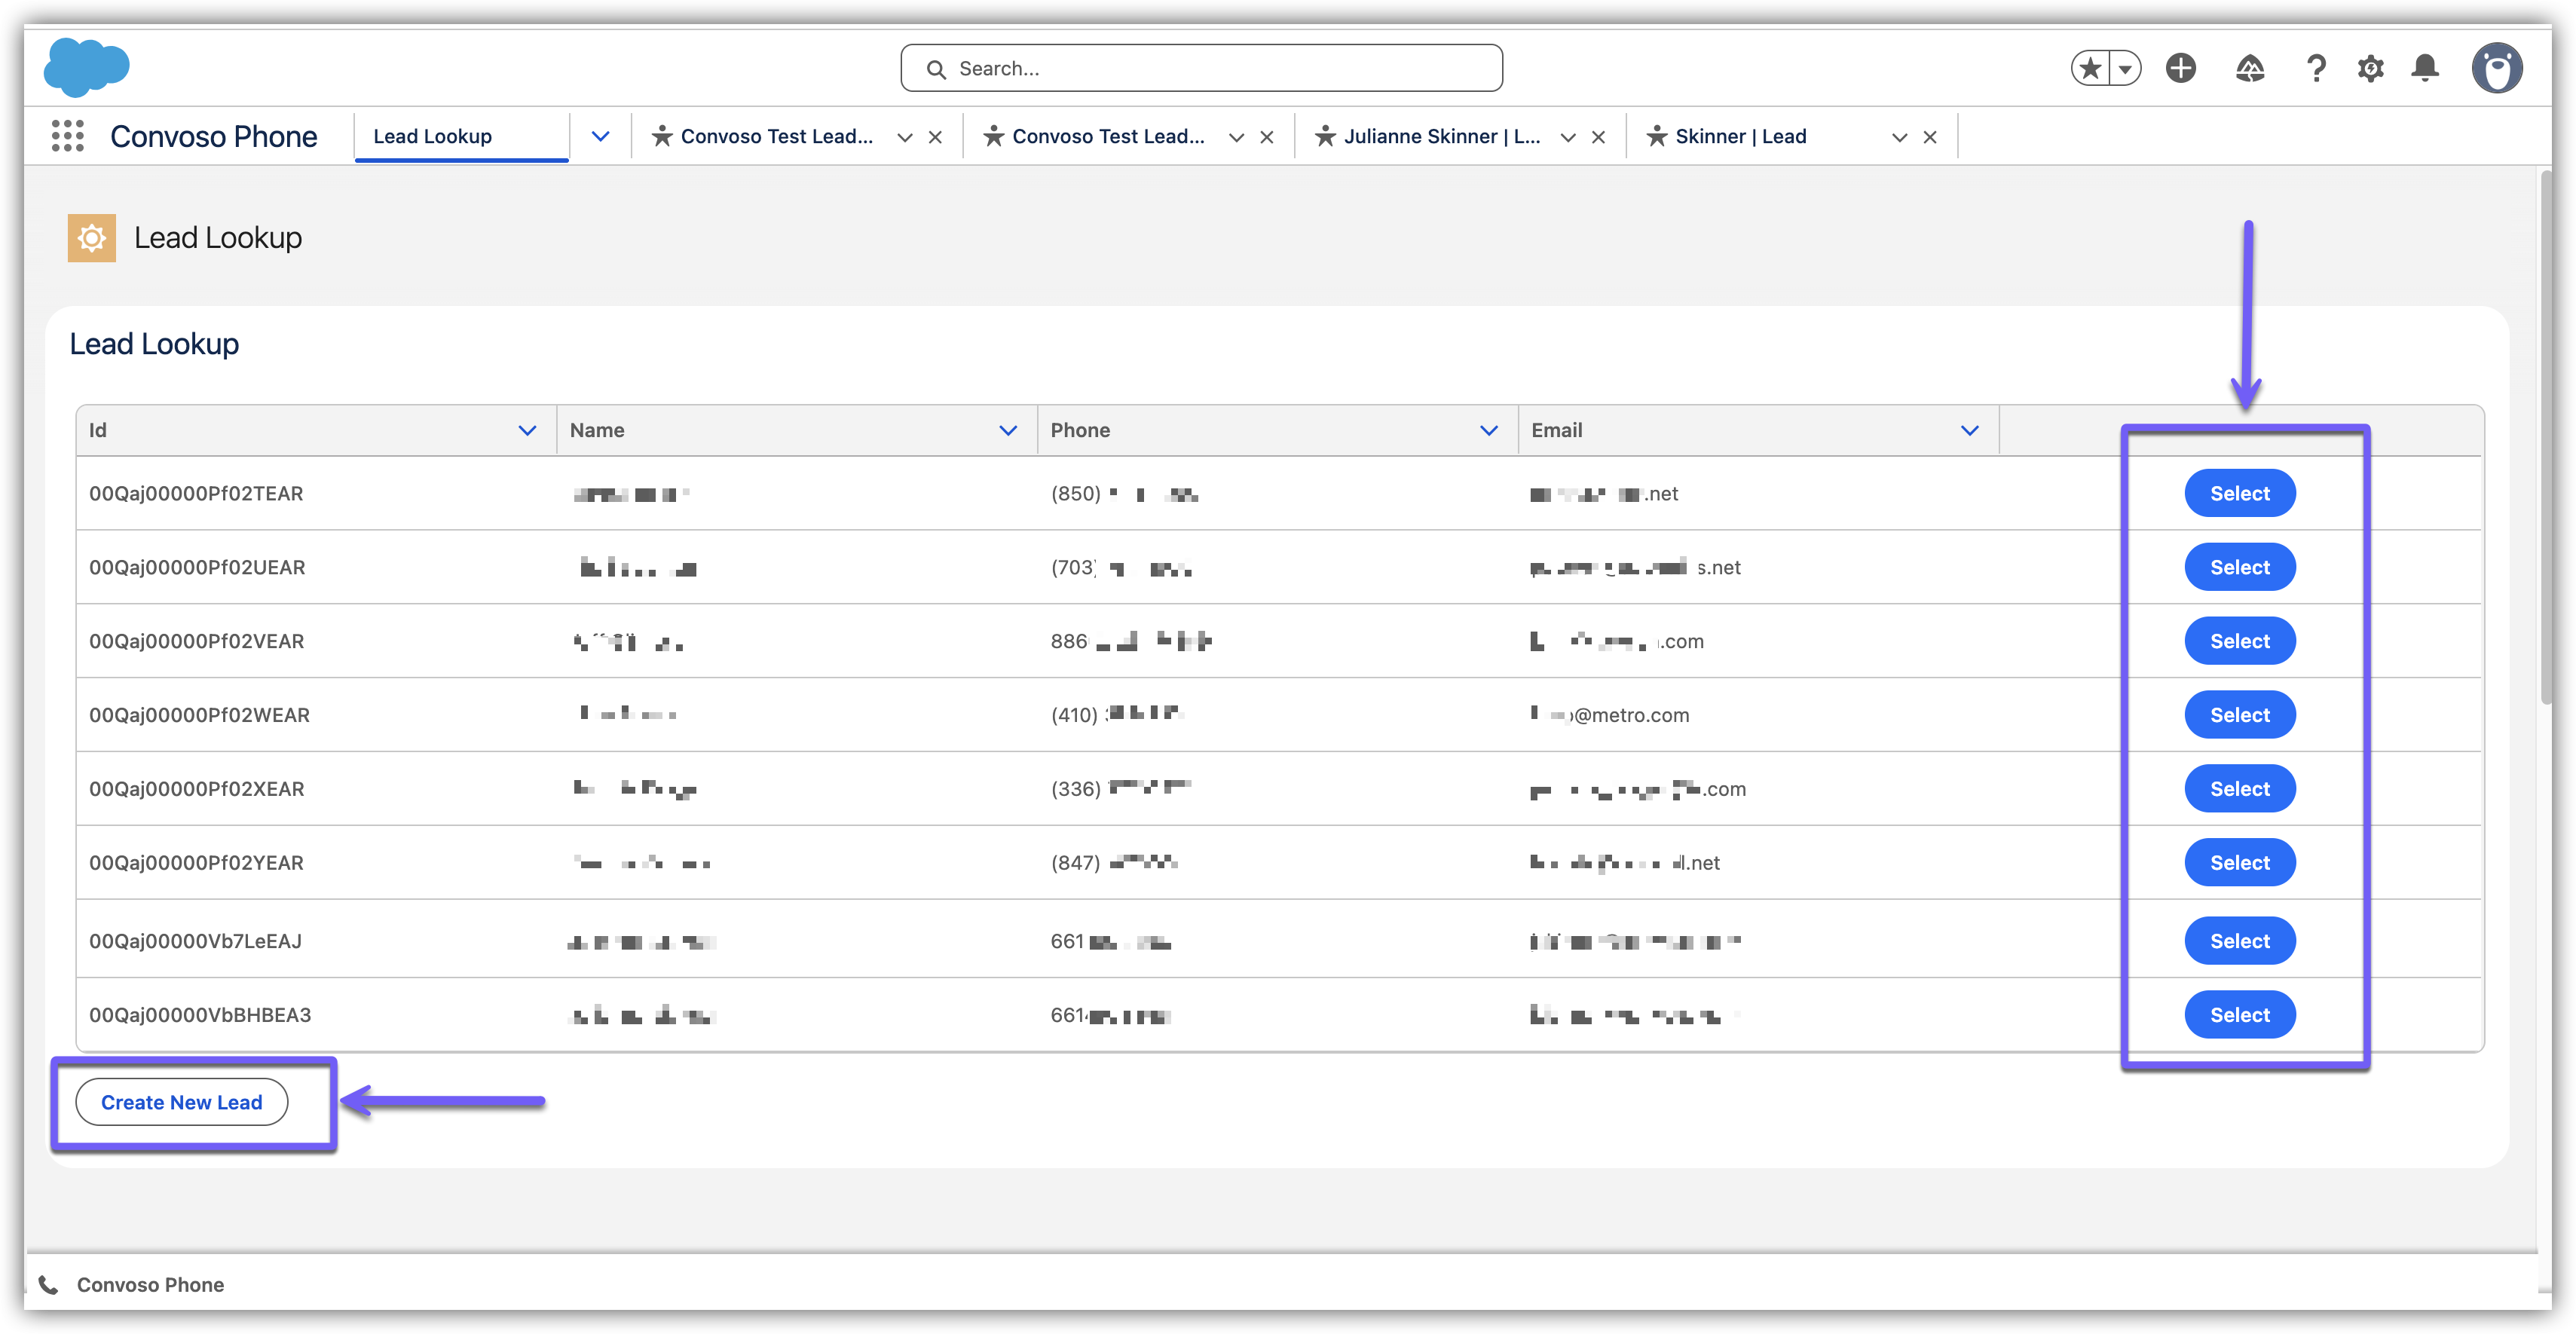Expand the Email column menu chevron
Viewport: 2576px width, 1334px height.
click(x=1969, y=430)
